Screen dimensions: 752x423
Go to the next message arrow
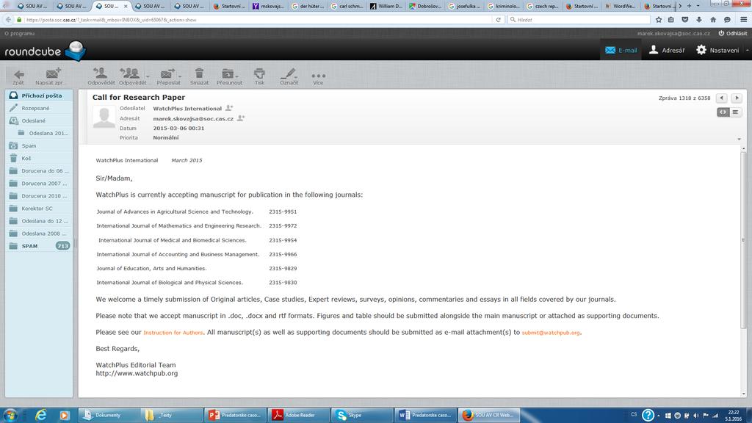coord(737,98)
